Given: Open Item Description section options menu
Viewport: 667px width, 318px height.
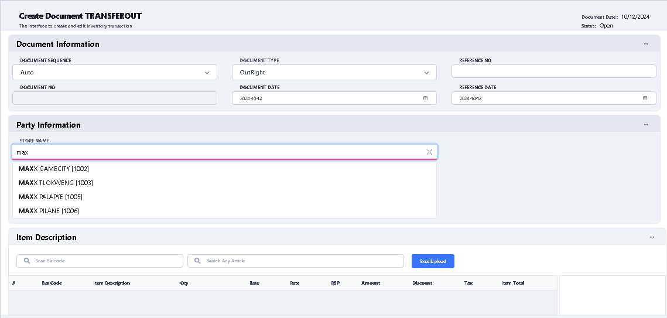Looking at the screenshot, I should pos(652,237).
